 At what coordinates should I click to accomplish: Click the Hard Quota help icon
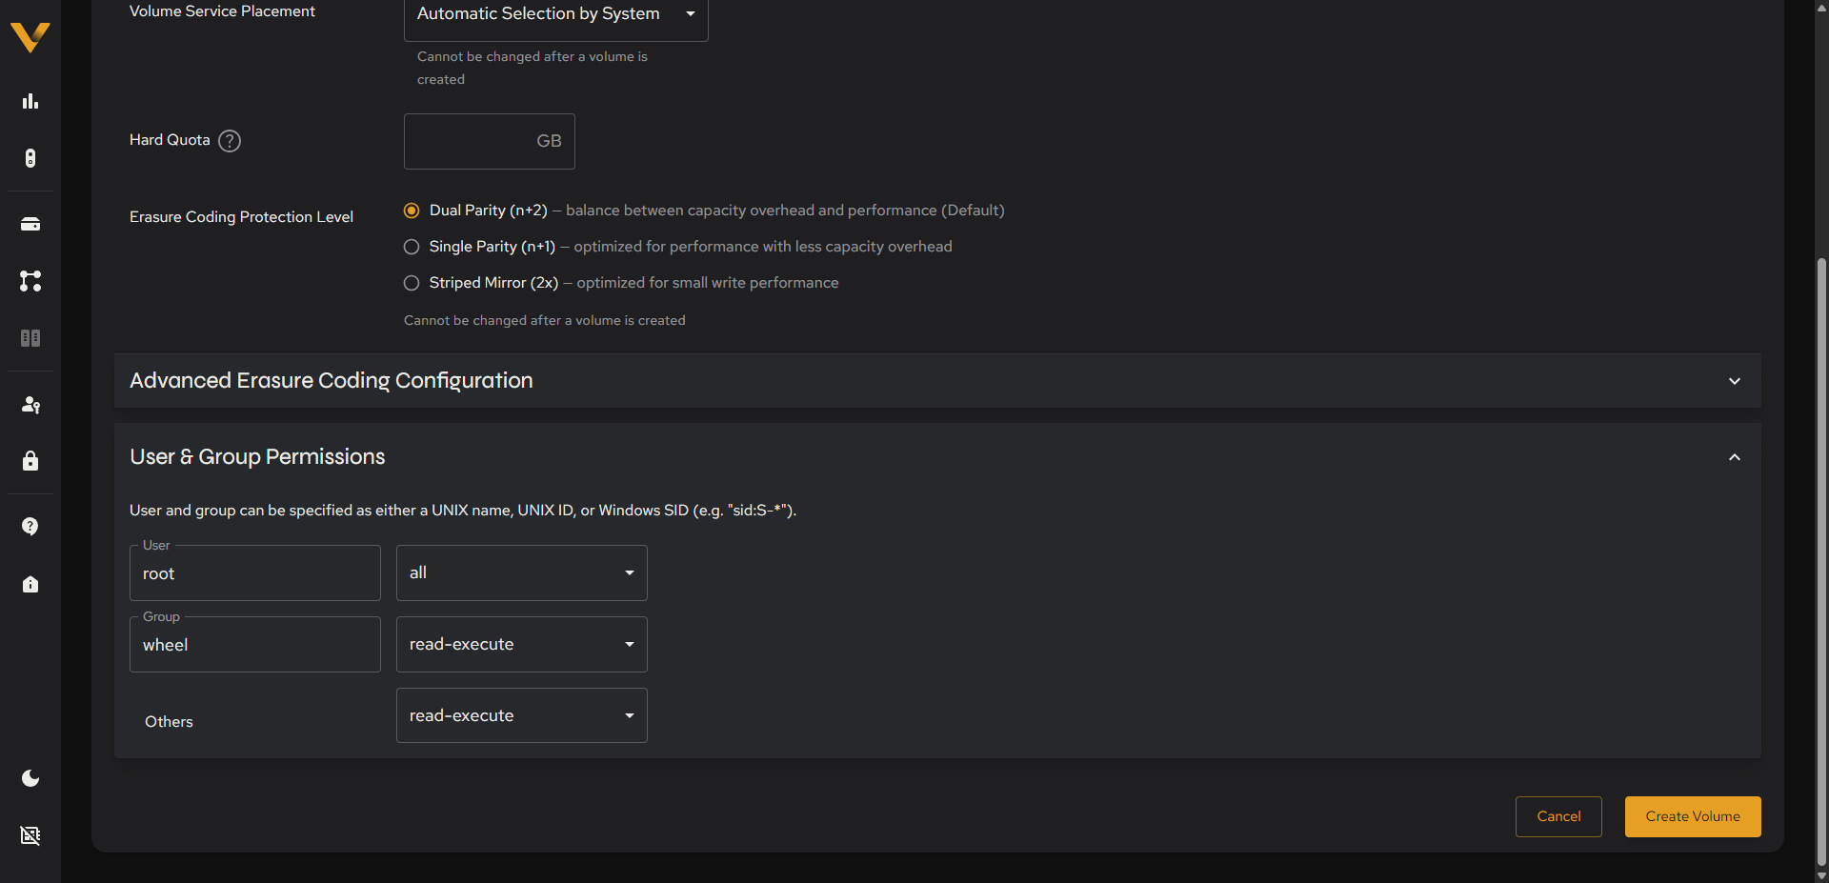point(230,141)
